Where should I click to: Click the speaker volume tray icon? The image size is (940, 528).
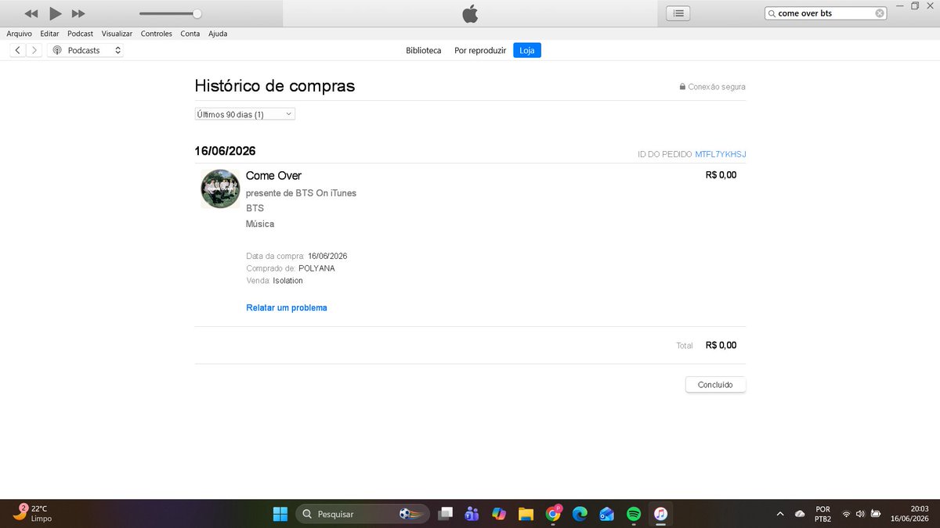click(x=860, y=514)
